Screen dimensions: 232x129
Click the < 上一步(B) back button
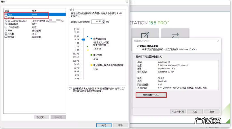pos(178,112)
